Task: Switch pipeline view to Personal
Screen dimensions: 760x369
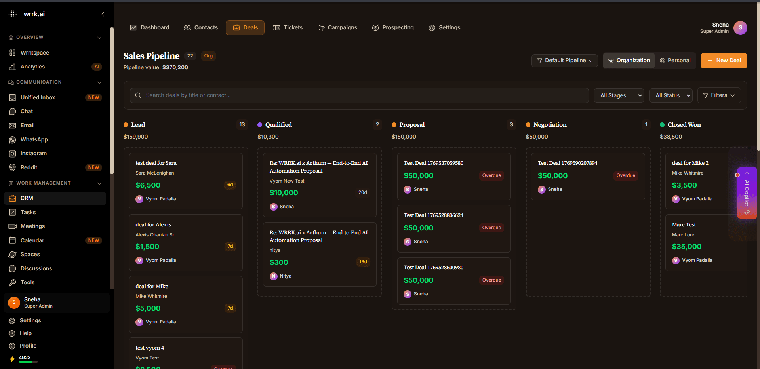Action: tap(675, 60)
